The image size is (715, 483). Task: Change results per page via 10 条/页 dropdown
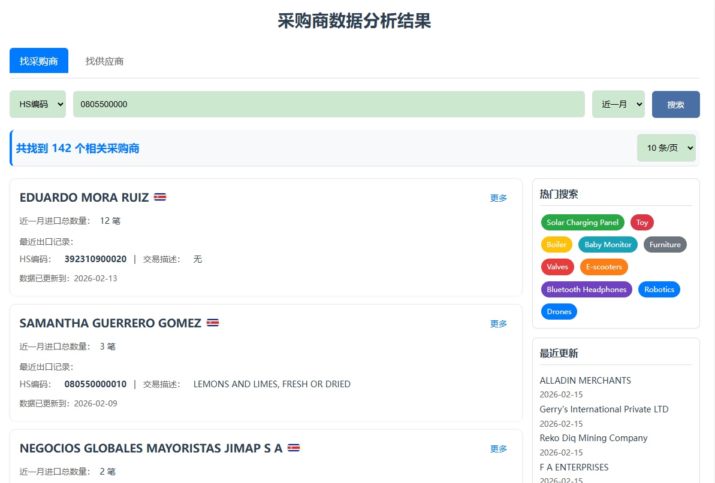coord(666,147)
